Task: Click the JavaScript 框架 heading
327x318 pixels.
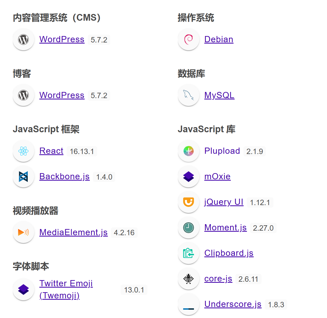Action: (46, 129)
